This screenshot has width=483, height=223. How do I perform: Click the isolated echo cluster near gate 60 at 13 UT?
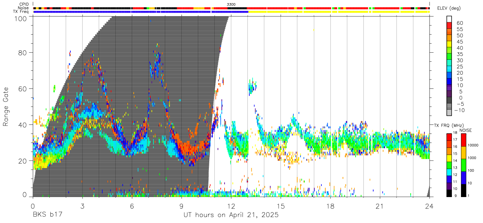(252, 86)
